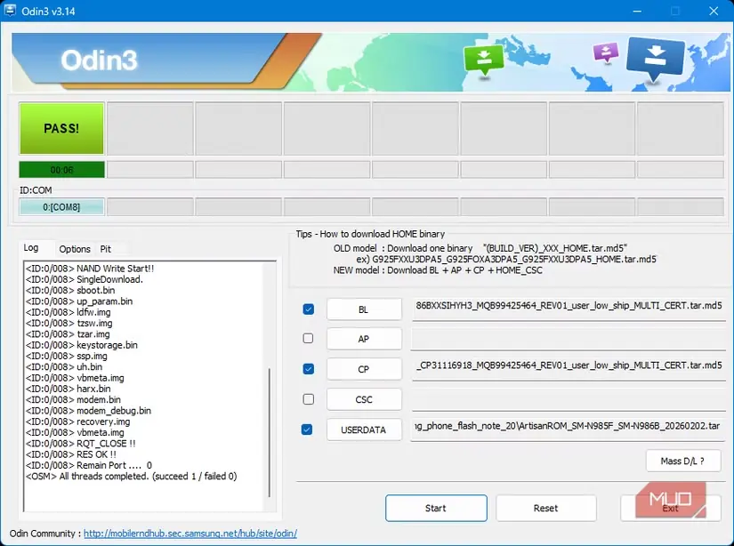Viewport: 734px width, 546px height.
Task: Click the AP file button
Action: coord(364,339)
